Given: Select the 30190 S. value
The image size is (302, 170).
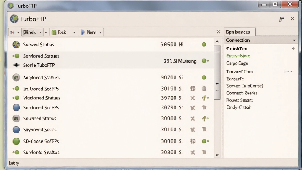Looking at the screenshot, I should pos(172,89).
